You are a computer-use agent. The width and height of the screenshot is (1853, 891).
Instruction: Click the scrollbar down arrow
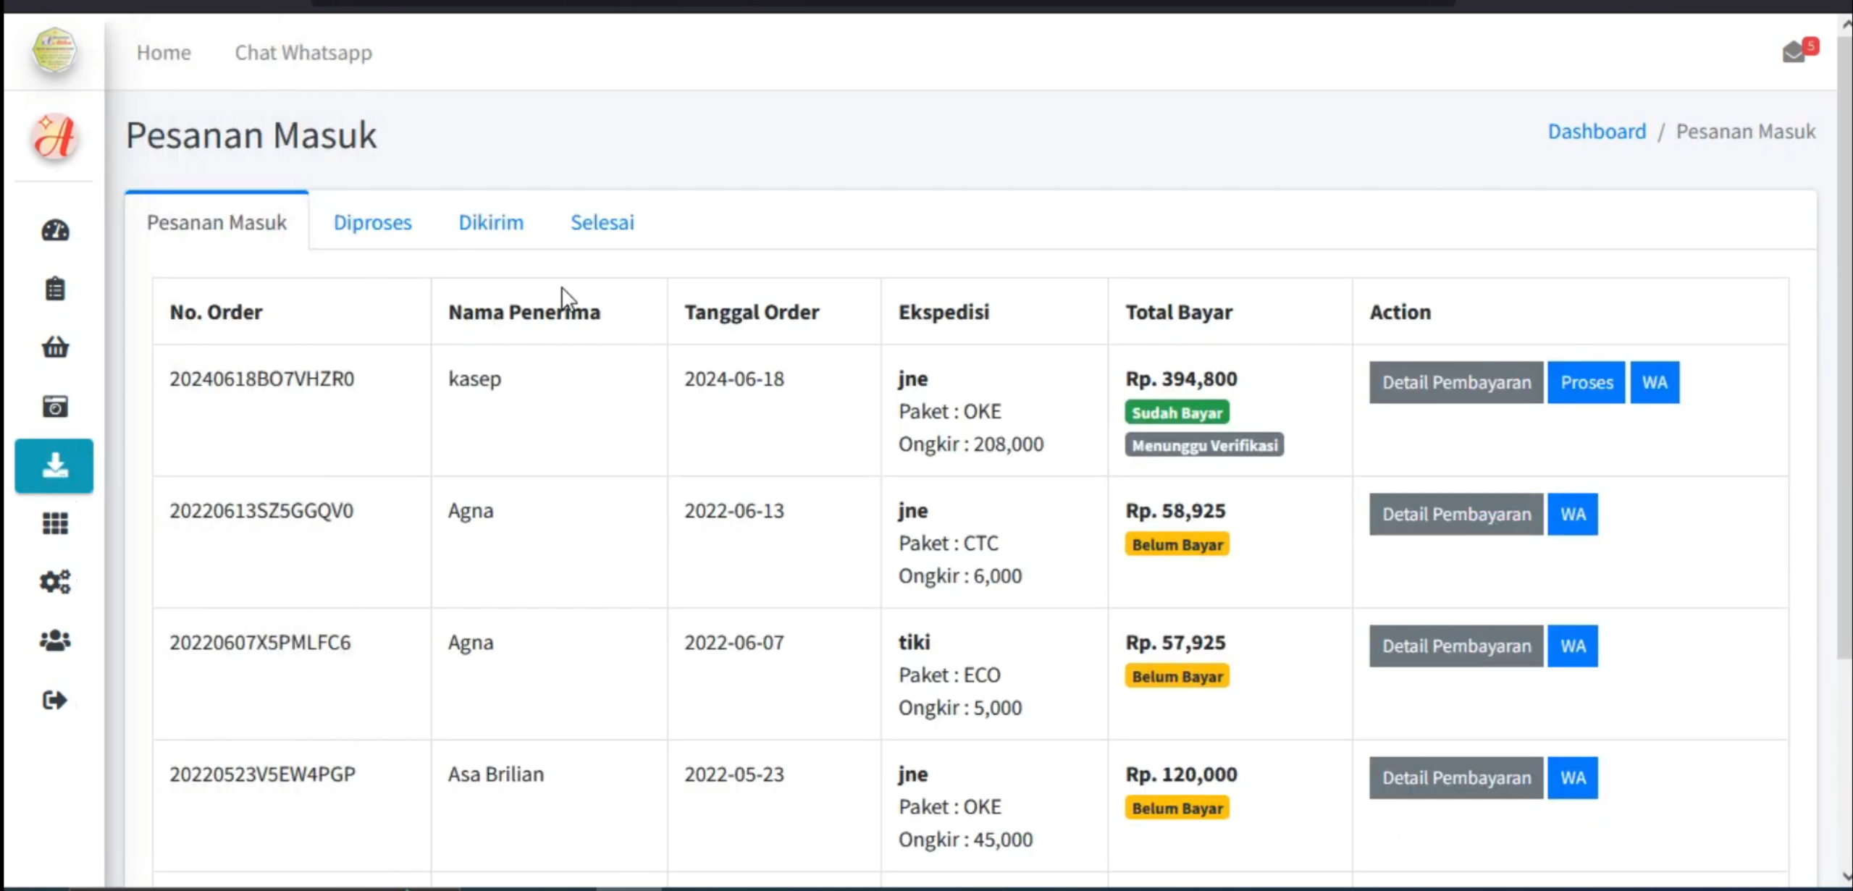tap(1846, 877)
